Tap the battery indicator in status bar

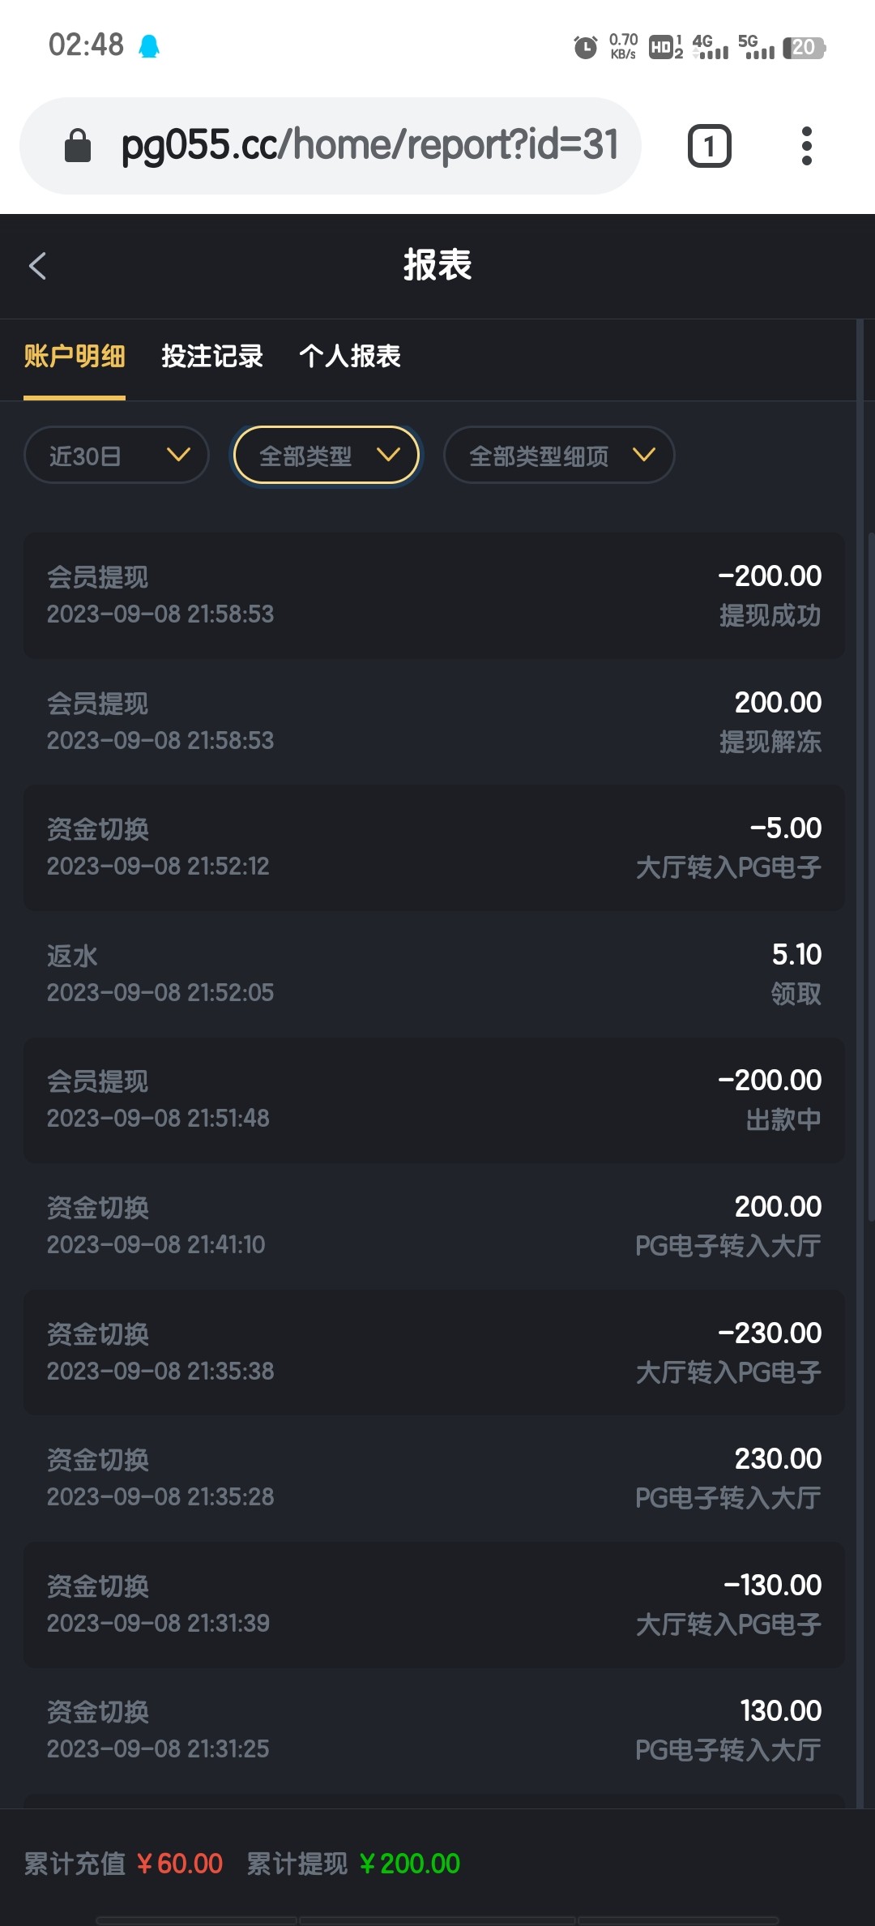pos(803,47)
